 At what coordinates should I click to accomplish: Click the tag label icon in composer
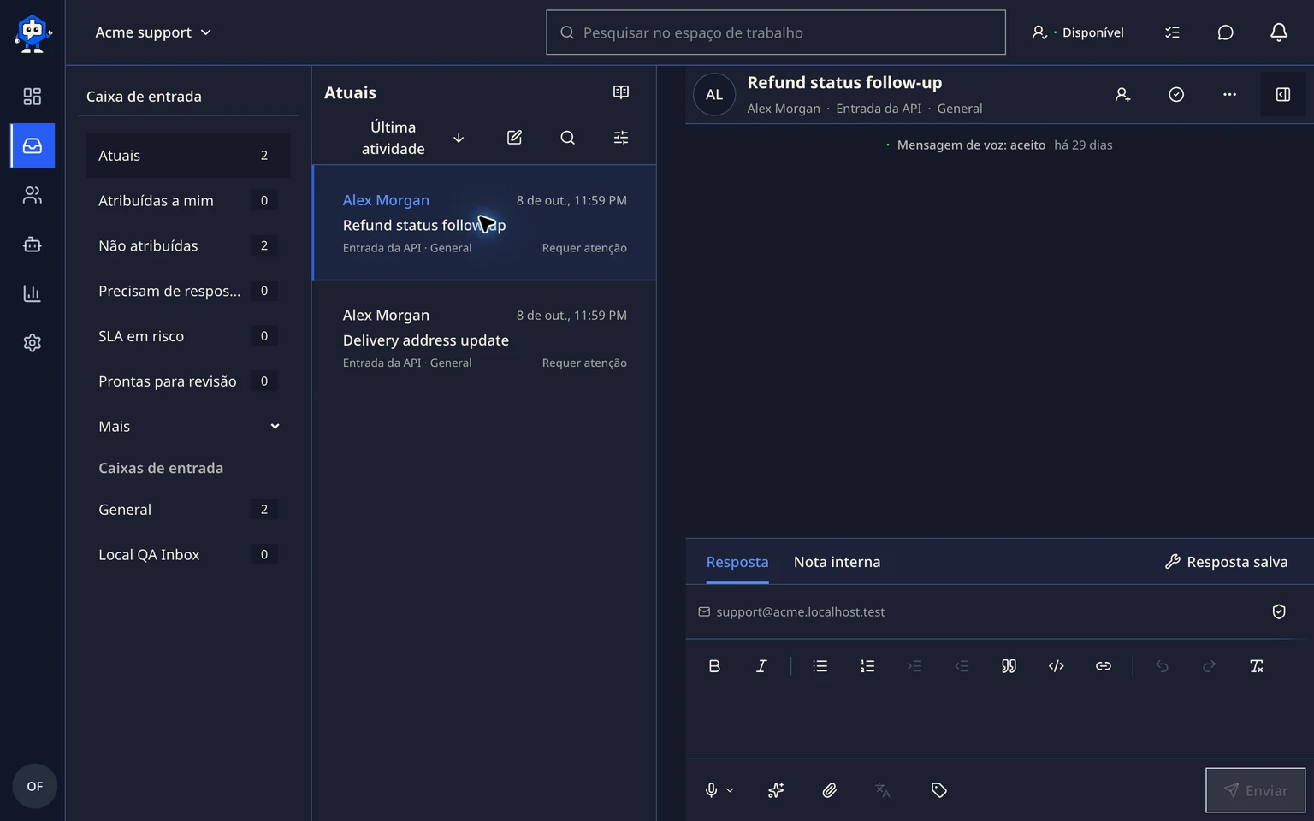938,790
